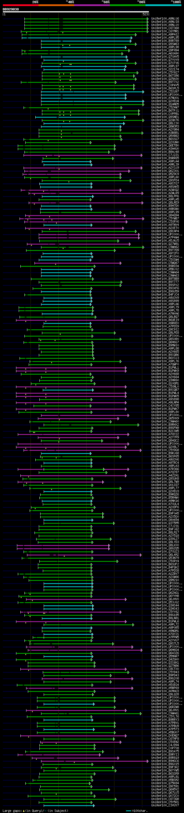Viewport: 184px width, 813px height.
Task: Click hit label UniRef100_A2WLR9
Action: point(165,193)
